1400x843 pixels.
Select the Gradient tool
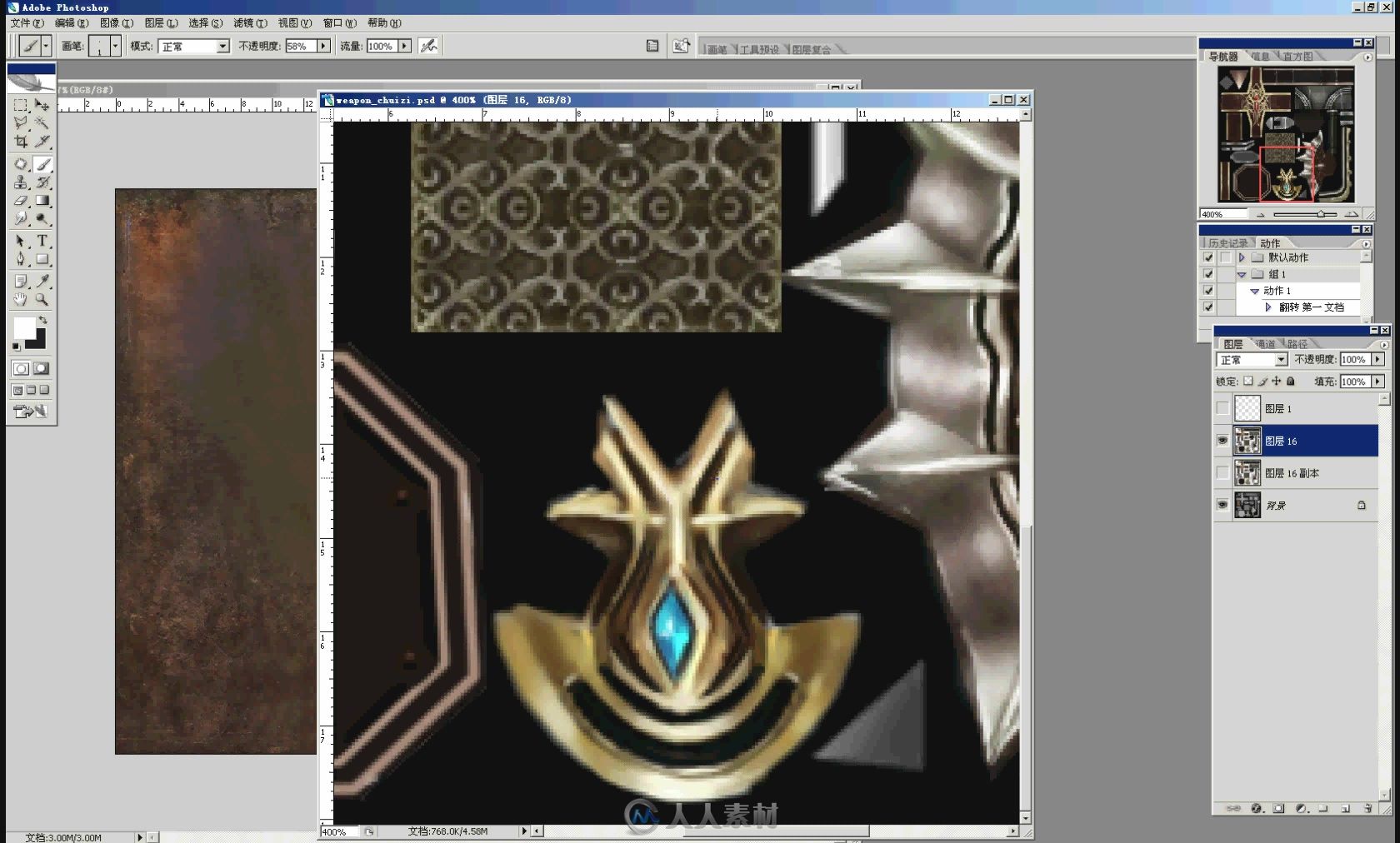[42, 201]
